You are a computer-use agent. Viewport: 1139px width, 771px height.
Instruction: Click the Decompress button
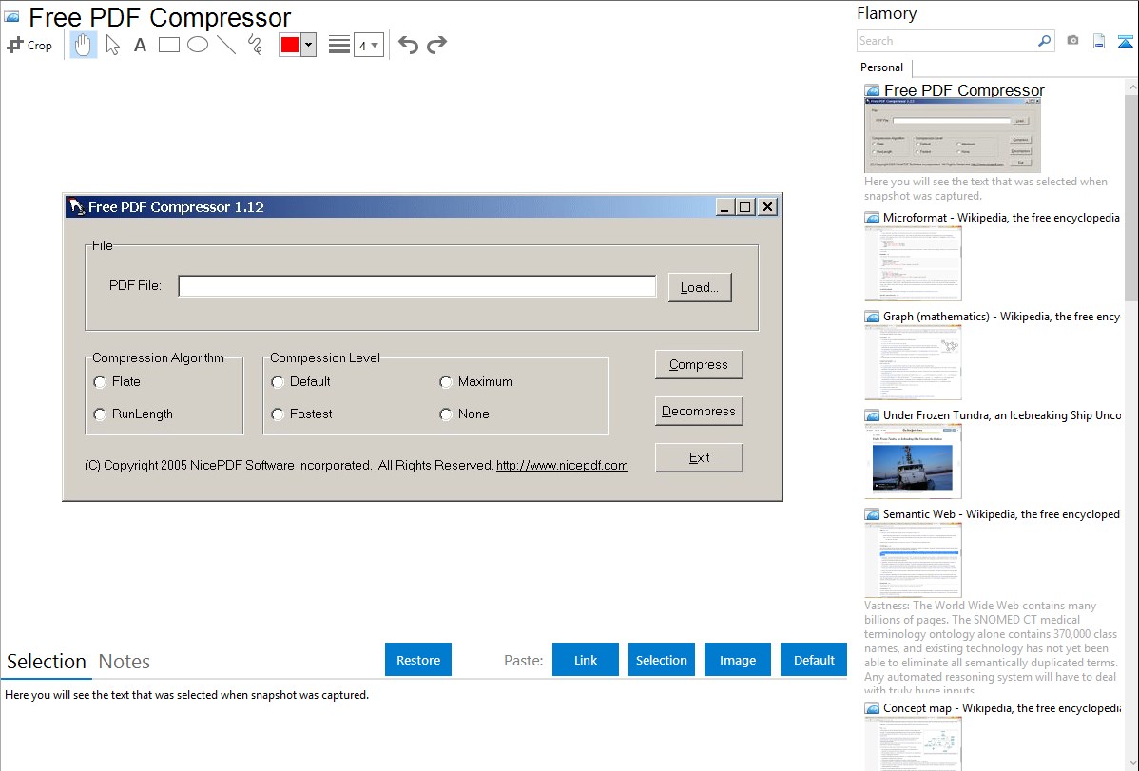pos(699,412)
